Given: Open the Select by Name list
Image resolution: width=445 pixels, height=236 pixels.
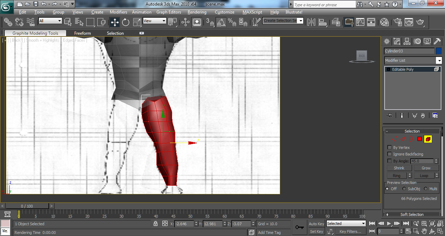Looking at the screenshot, I should [79, 22].
